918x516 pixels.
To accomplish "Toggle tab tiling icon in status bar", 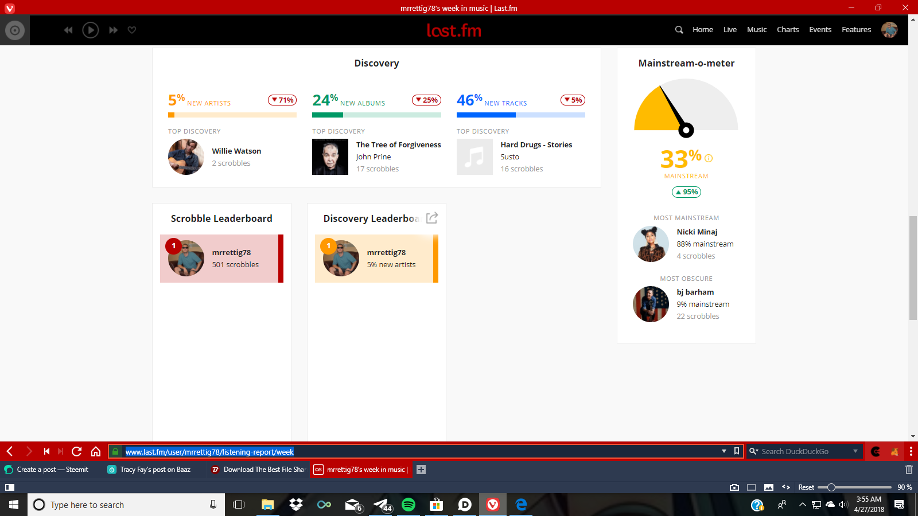I will click(x=752, y=487).
